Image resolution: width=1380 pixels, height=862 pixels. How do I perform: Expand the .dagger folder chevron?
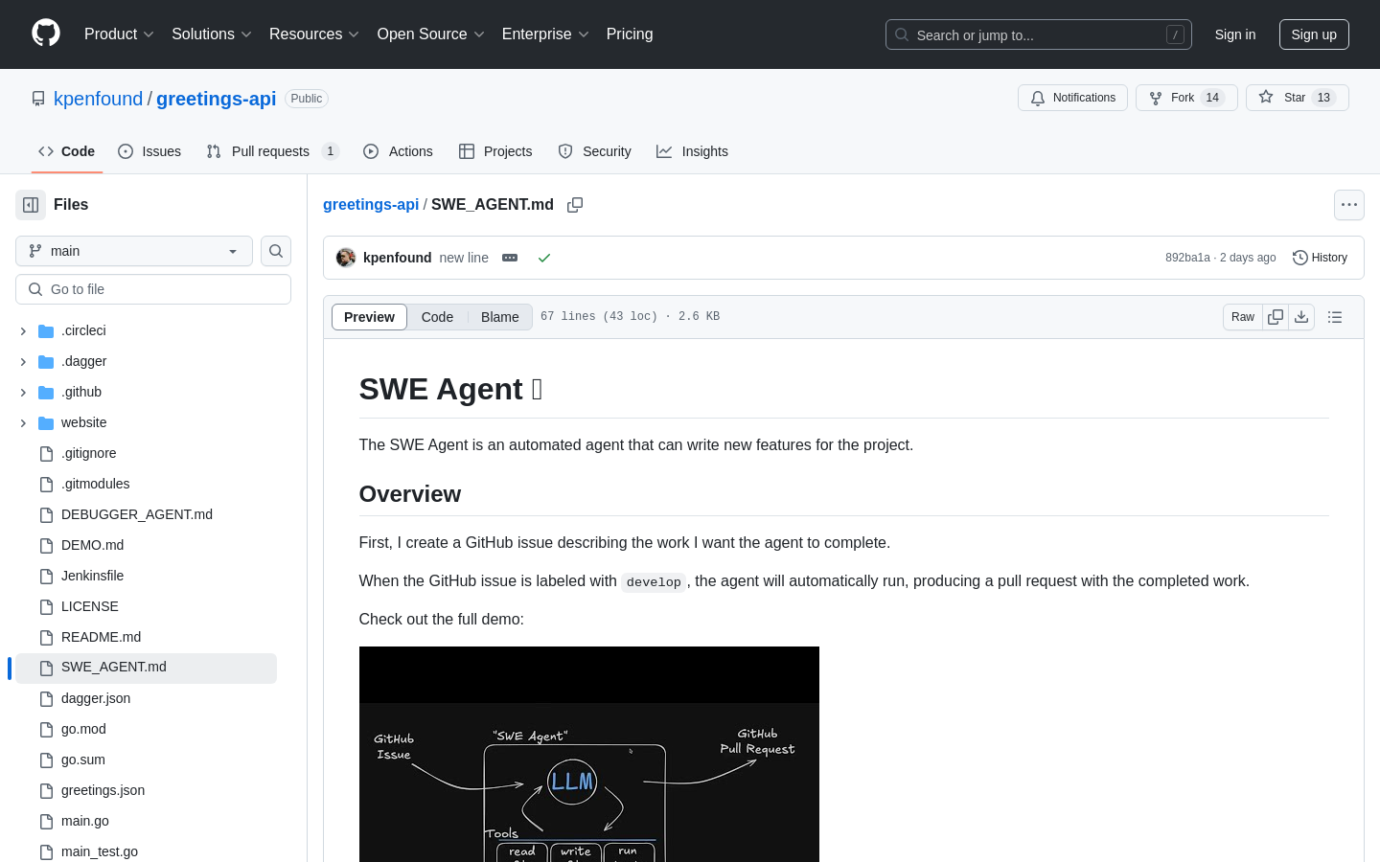click(x=23, y=361)
